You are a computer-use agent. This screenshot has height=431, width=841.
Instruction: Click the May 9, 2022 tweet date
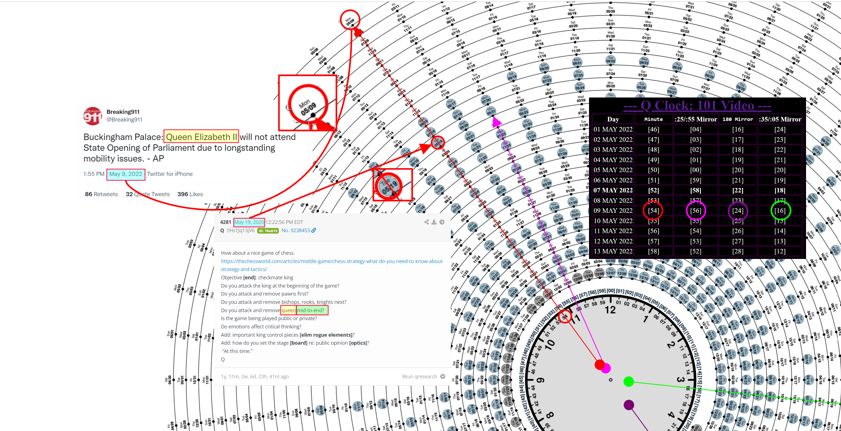point(126,174)
